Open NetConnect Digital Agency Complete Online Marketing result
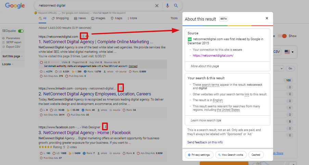 tap(98, 42)
